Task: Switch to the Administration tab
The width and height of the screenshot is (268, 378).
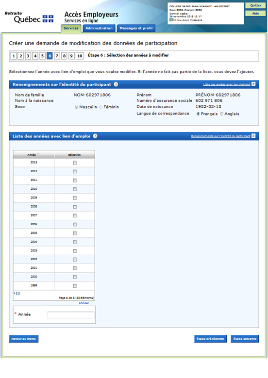Action: (99, 28)
